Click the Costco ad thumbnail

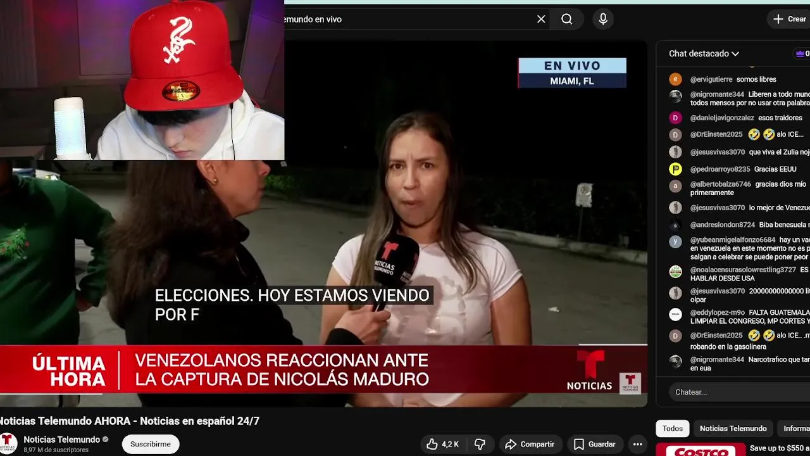coord(699,450)
